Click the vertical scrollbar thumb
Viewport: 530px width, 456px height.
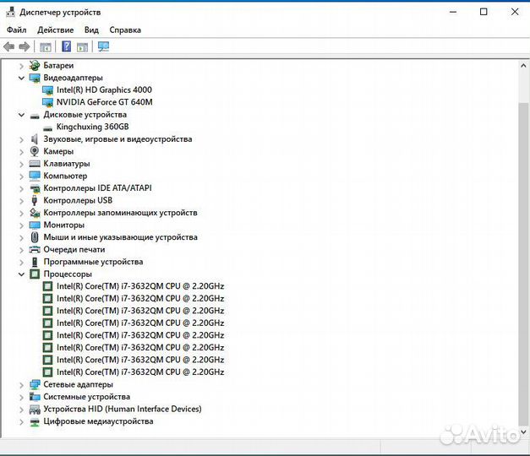523,263
